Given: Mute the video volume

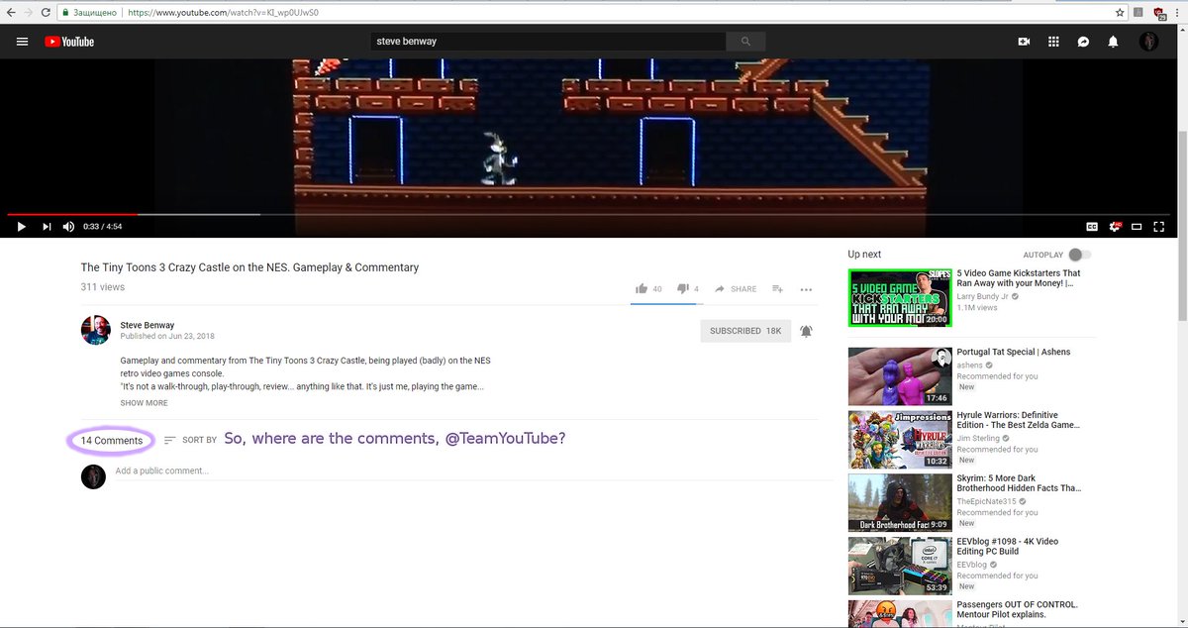Looking at the screenshot, I should (68, 227).
